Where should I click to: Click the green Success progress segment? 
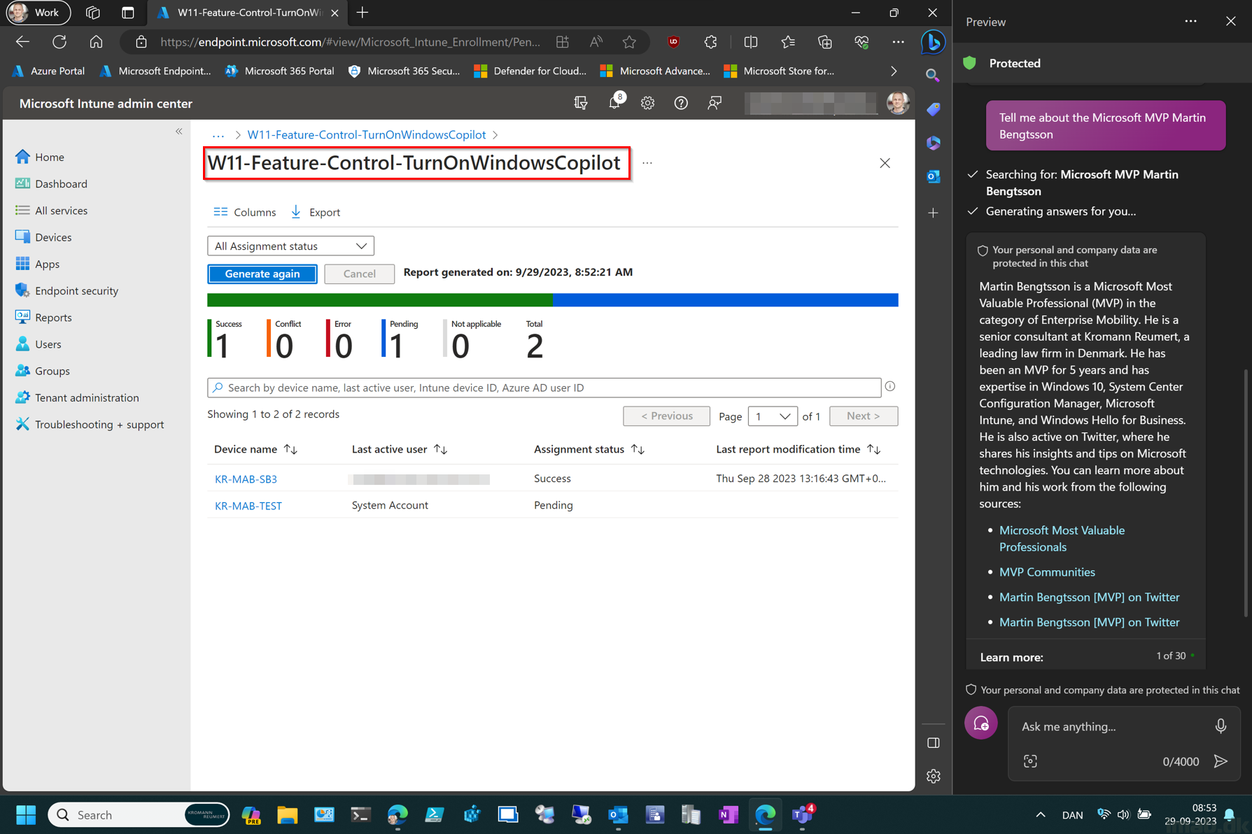(379, 300)
